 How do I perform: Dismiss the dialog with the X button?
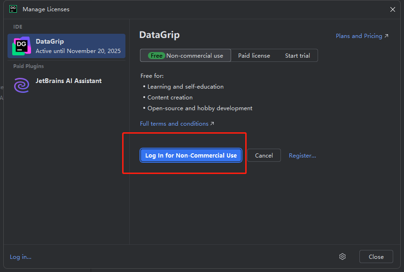tap(393, 9)
